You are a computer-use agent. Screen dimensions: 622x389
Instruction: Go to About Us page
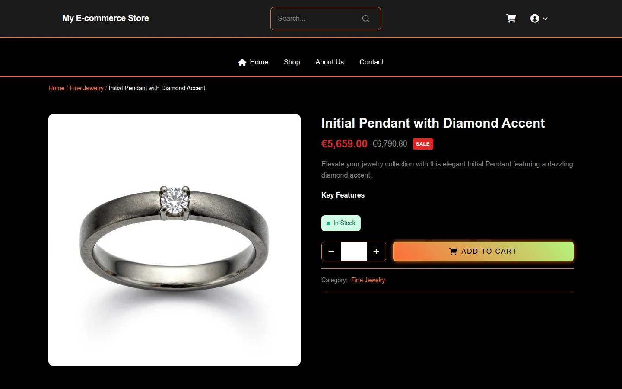(330, 62)
